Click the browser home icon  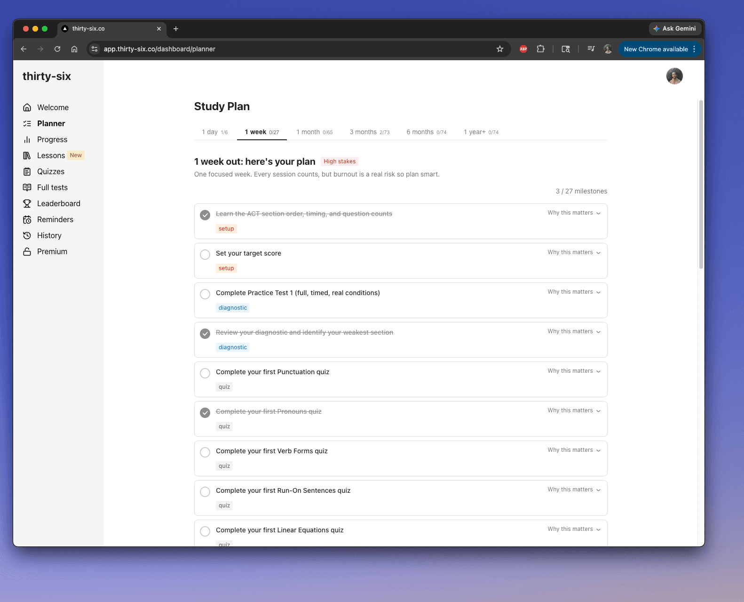tap(74, 49)
